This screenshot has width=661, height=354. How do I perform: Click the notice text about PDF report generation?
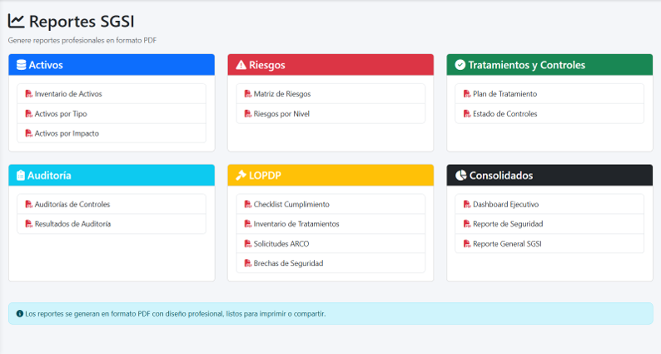point(176,313)
